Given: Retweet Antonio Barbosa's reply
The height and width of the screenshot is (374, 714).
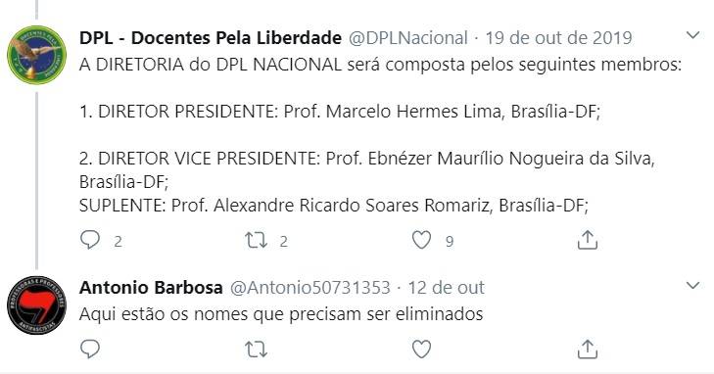Looking at the screenshot, I should tap(256, 350).
